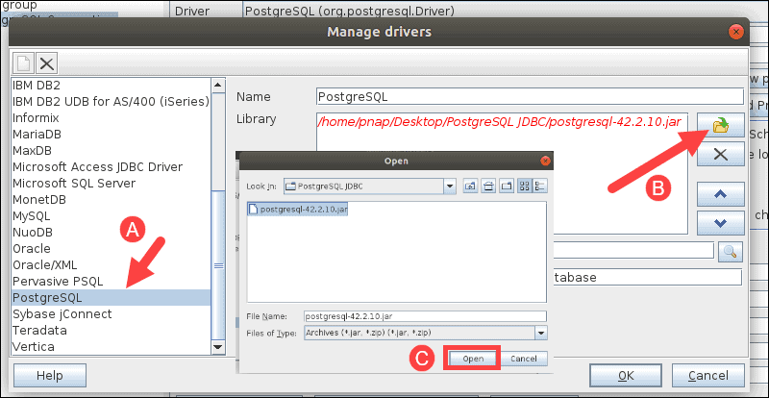This screenshot has width=769, height=398.
Task: Cancel the Open file dialog
Action: click(x=524, y=359)
